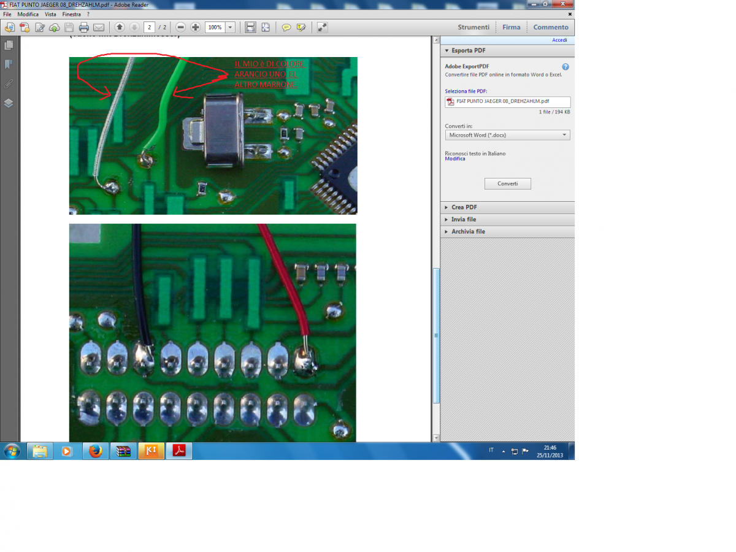Open WinRAR from taskbar
Viewport: 736px width, 552px height.
[123, 451]
